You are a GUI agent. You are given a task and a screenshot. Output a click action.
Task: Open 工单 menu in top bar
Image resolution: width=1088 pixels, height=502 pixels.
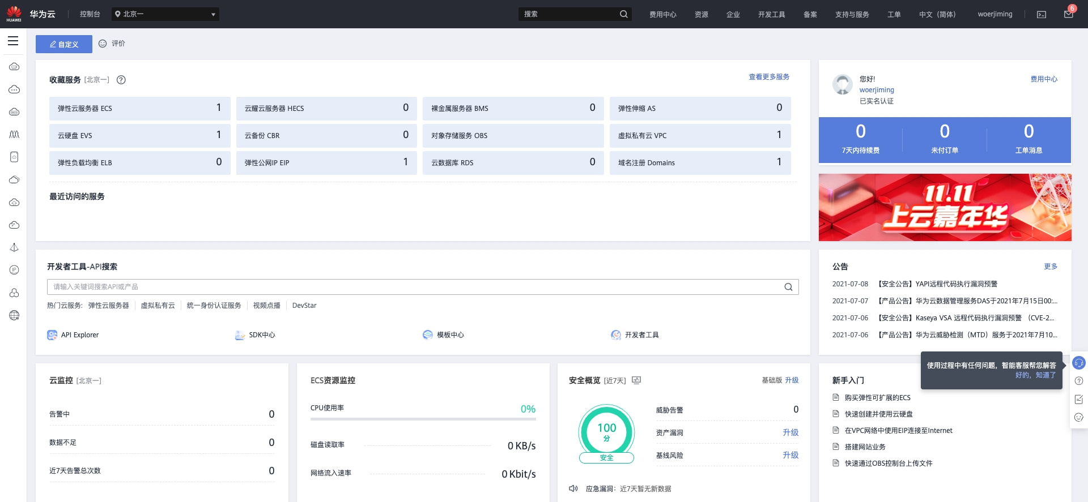coord(894,15)
